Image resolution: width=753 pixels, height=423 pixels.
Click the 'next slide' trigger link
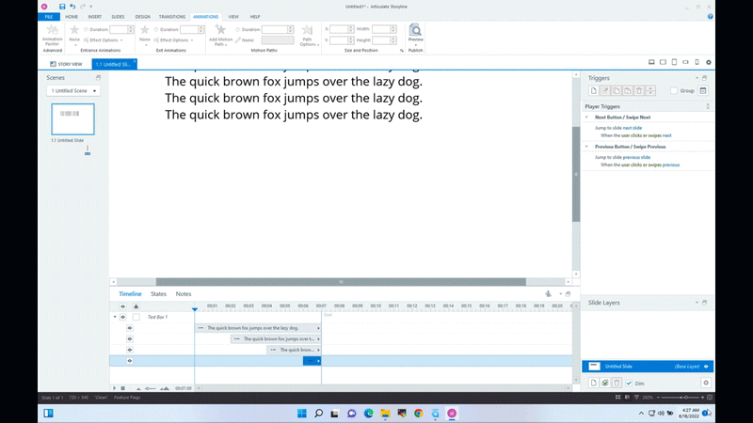coord(633,126)
